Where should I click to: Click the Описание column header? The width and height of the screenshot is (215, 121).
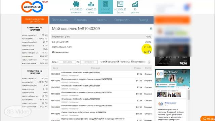(95, 68)
